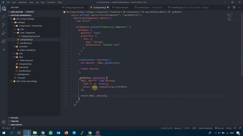
Task: Open Firefox from the taskbar
Action: click(66, 133)
